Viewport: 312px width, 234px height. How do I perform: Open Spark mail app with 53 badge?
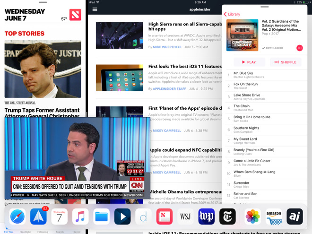38,217
